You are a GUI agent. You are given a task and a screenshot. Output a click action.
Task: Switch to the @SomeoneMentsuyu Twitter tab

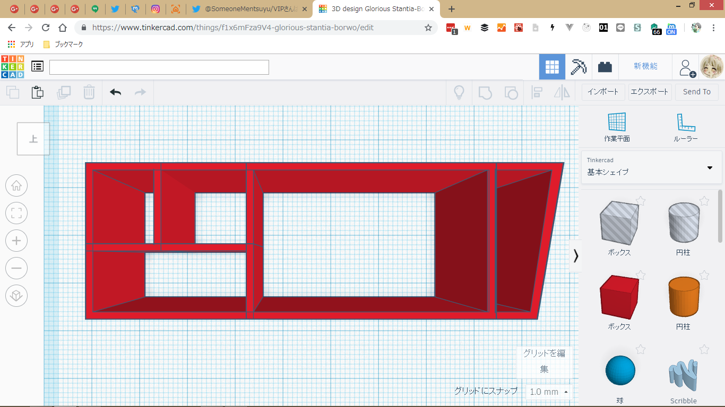[249, 9]
